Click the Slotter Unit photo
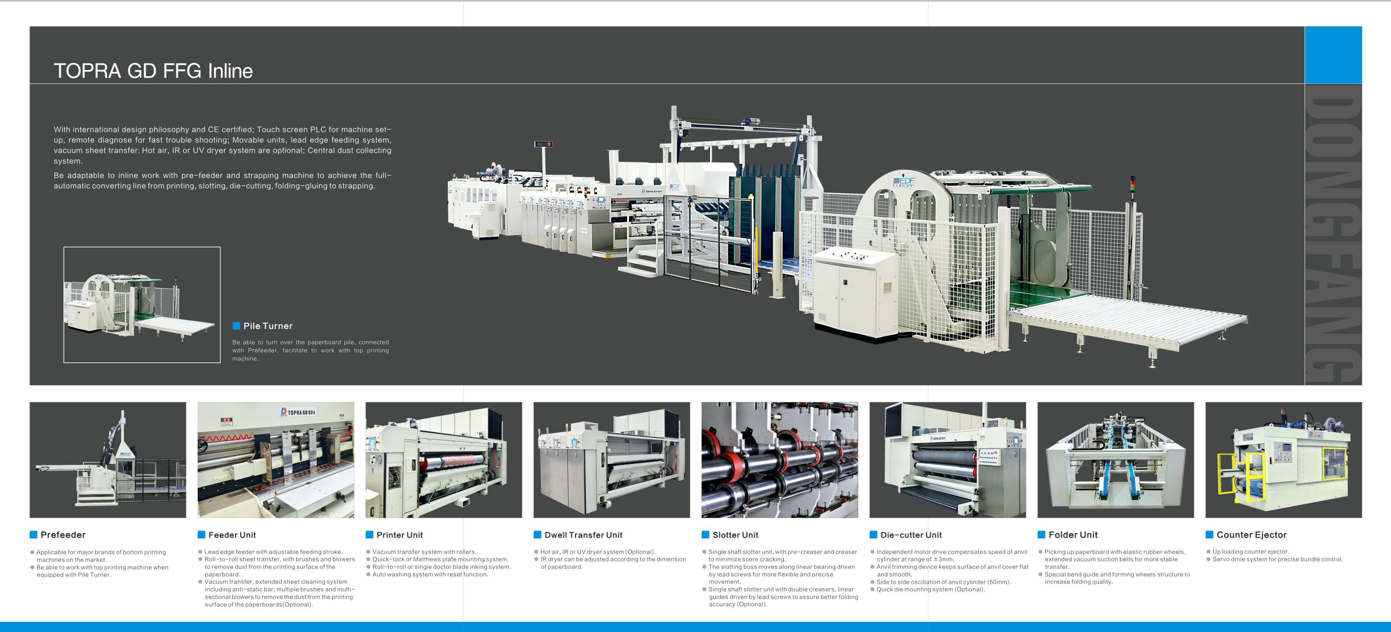This screenshot has width=1391, height=632. point(780,460)
